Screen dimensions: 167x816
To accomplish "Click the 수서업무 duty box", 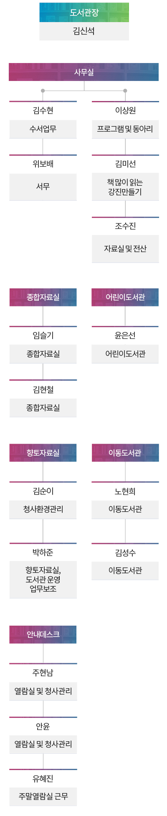I will 43,129.
